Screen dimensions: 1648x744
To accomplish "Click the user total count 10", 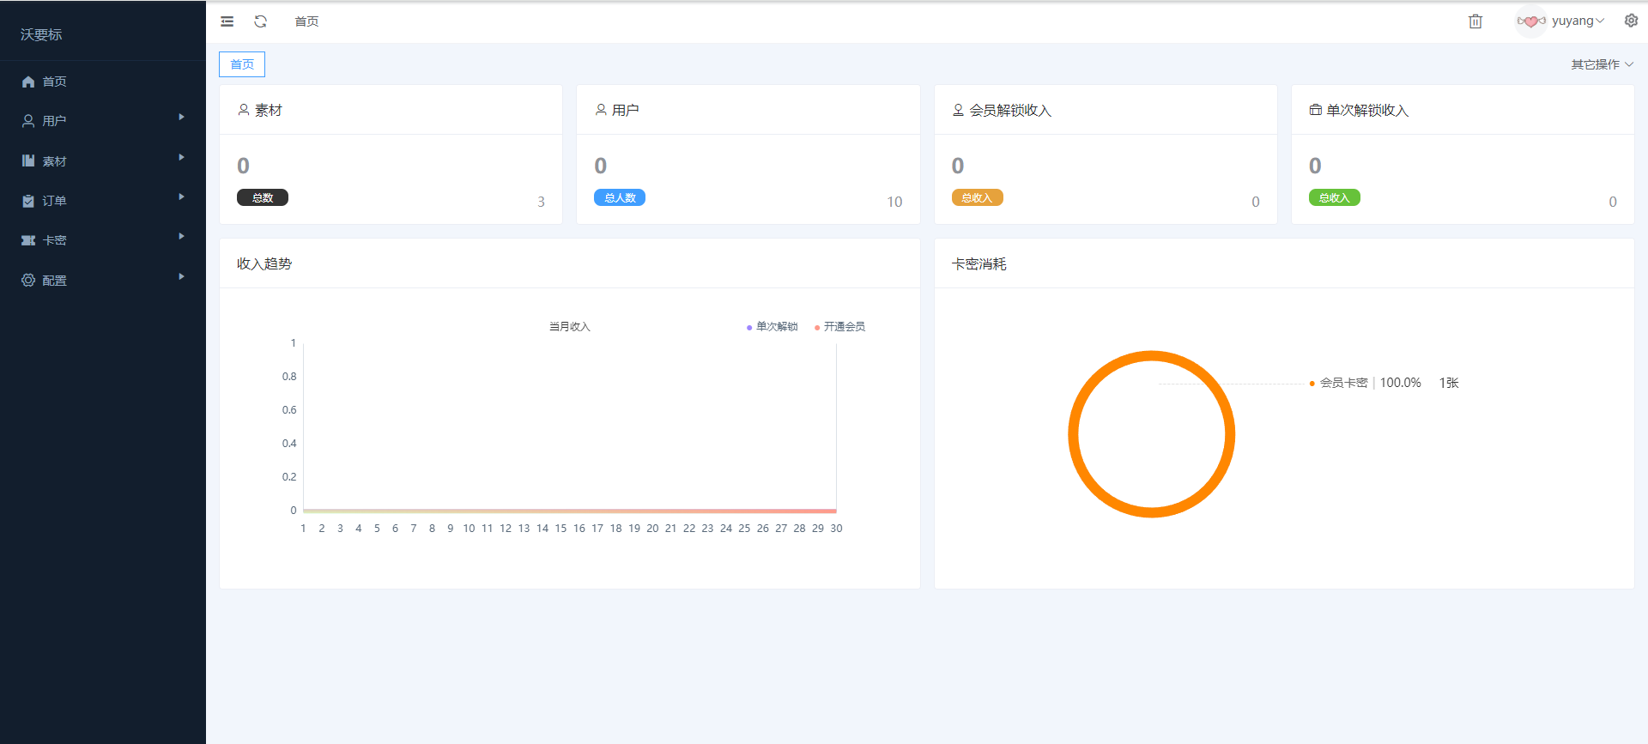I will click(x=894, y=202).
